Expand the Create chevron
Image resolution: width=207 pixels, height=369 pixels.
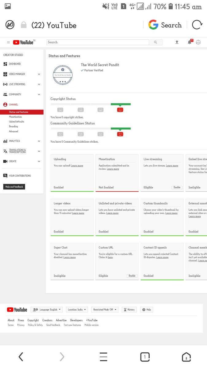pos(39,161)
